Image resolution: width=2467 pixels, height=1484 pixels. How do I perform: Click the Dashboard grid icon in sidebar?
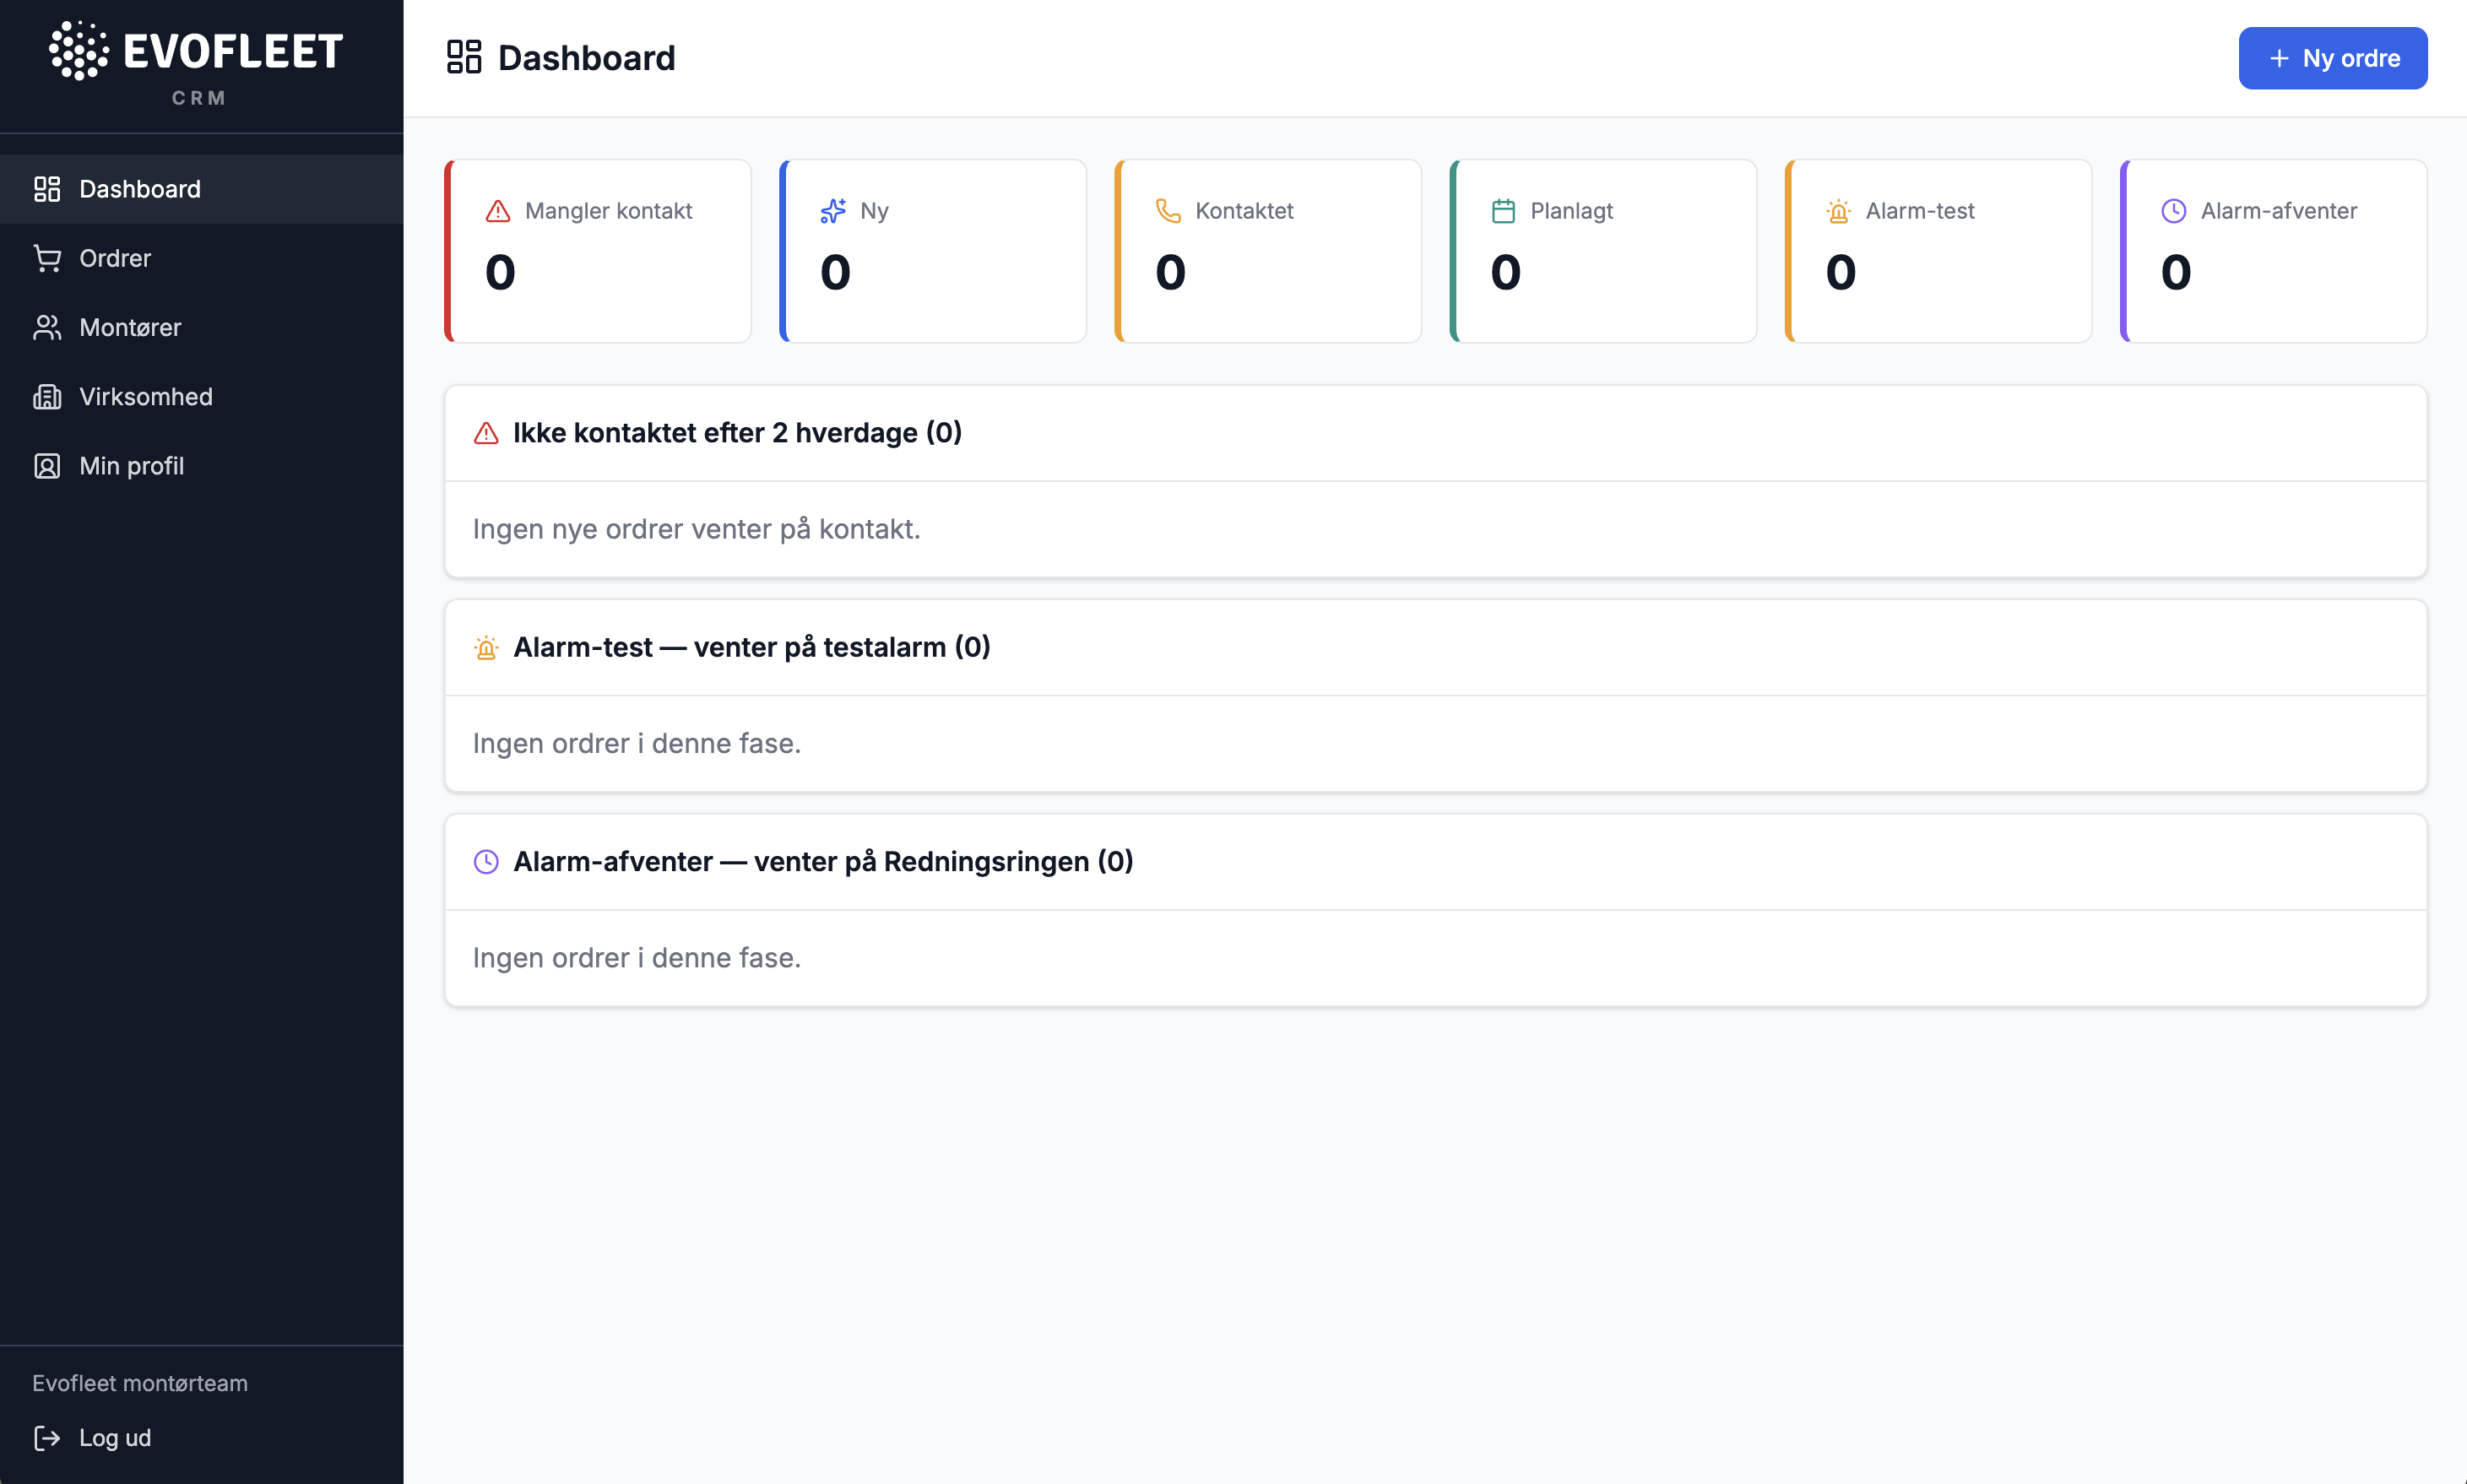tap(47, 189)
